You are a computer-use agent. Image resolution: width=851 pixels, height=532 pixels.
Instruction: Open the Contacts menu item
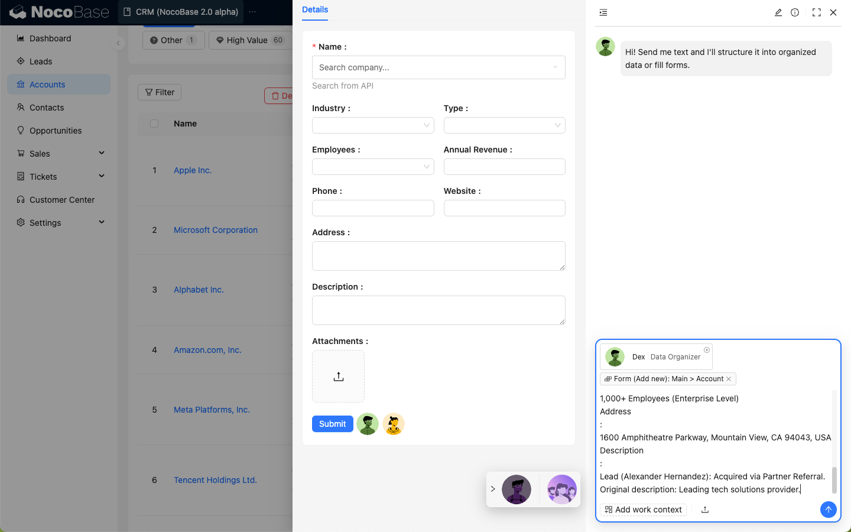tap(47, 108)
